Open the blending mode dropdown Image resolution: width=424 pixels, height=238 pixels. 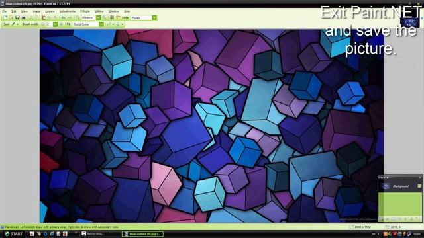[x=120, y=24]
